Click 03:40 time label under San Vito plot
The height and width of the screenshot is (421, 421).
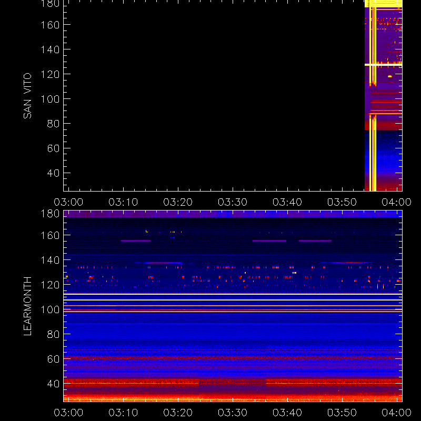[287, 202]
